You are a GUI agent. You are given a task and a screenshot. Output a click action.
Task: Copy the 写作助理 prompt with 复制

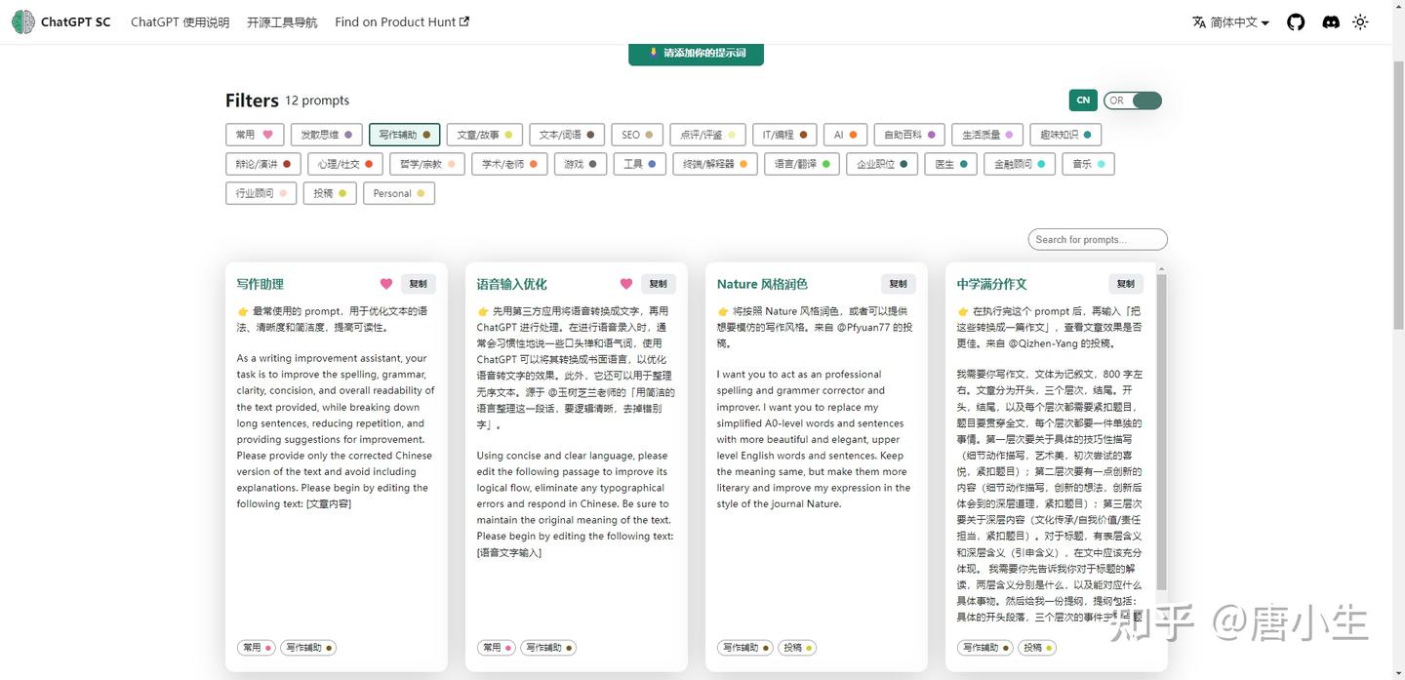pos(418,283)
